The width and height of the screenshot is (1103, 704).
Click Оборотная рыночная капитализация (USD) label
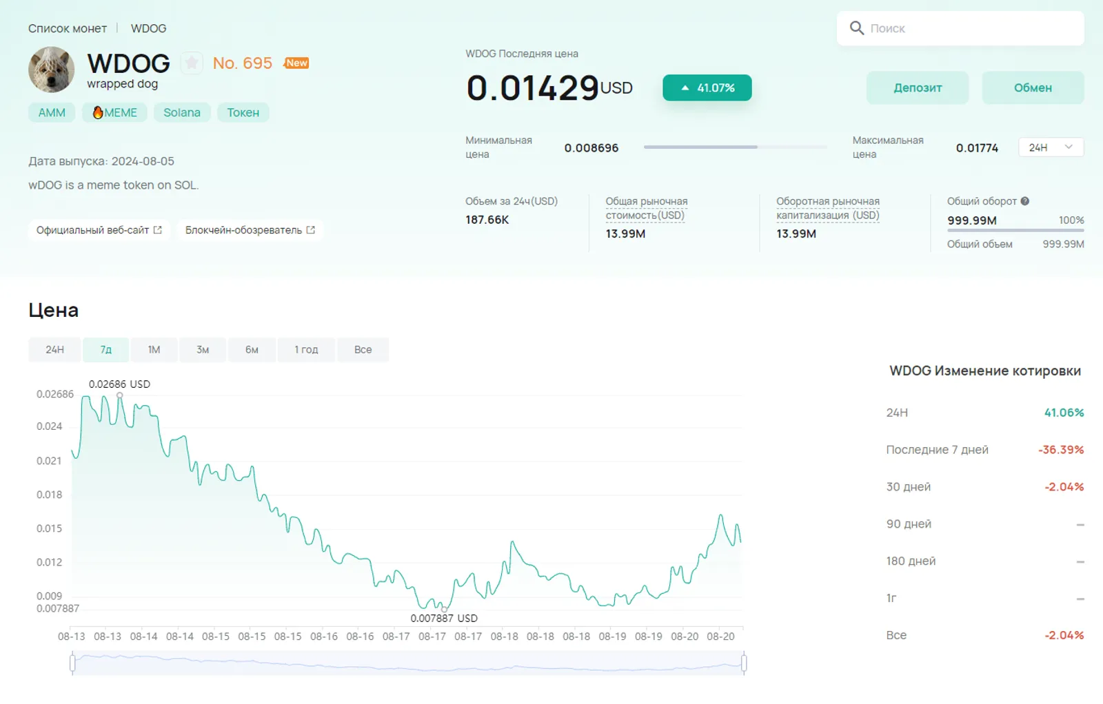[x=828, y=208]
